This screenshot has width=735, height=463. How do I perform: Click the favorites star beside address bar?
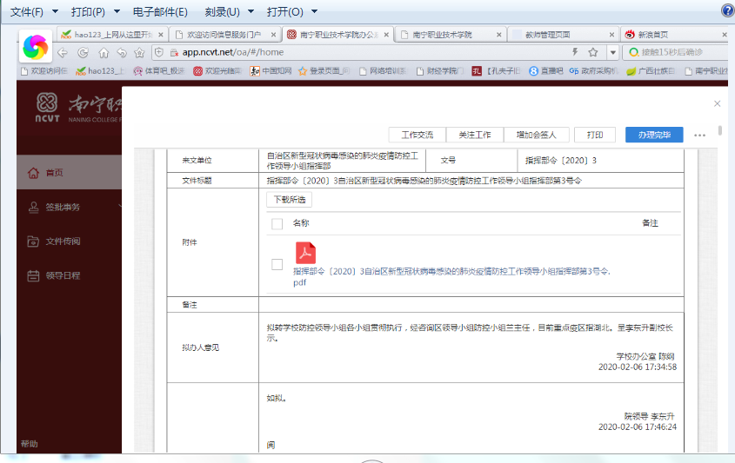coord(139,52)
